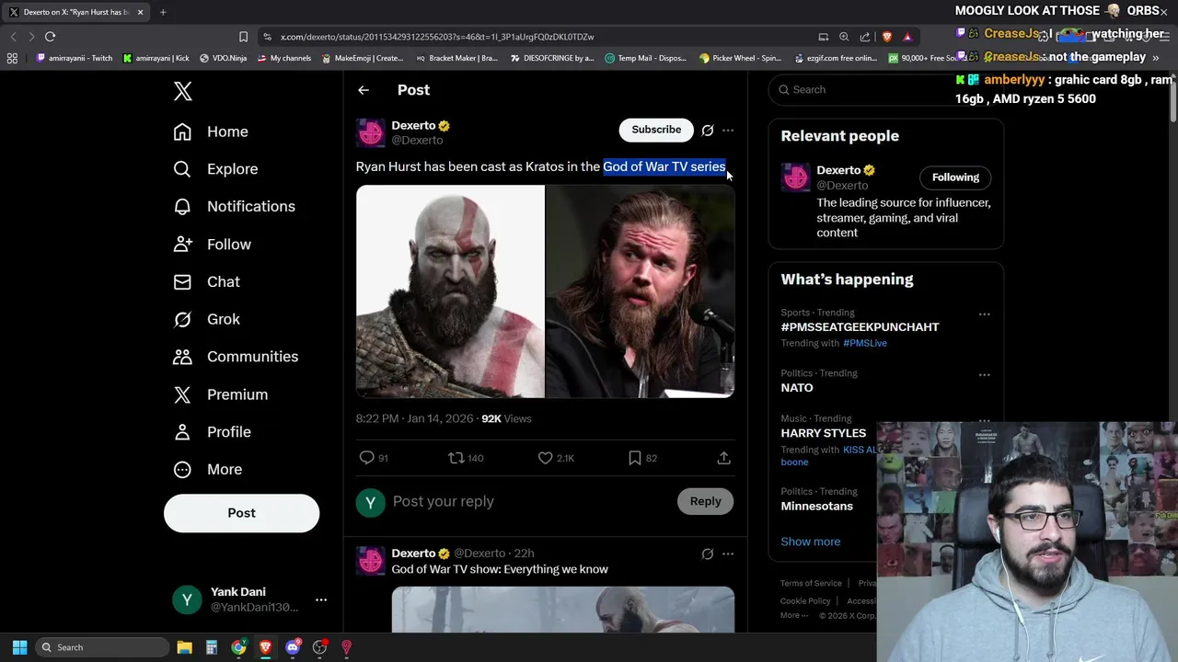
Task: Share the Dexerto post
Action: 724,458
